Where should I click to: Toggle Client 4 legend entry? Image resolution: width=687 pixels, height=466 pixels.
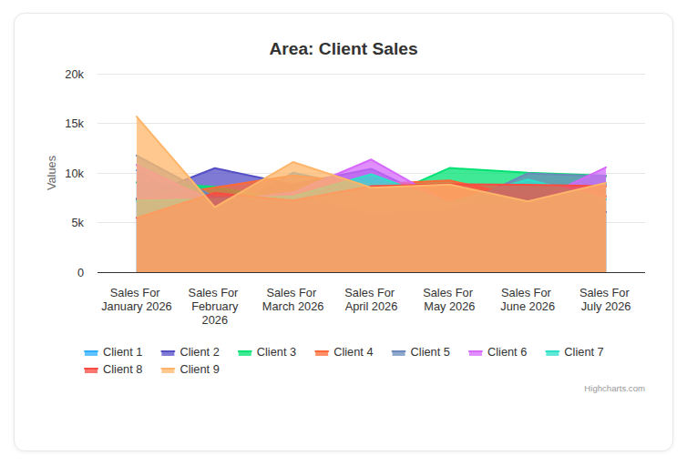click(343, 352)
